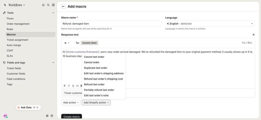Viewport: 261px width, 120px height.
Task: Open Ticket fields in sidebar
Action: [14, 68]
